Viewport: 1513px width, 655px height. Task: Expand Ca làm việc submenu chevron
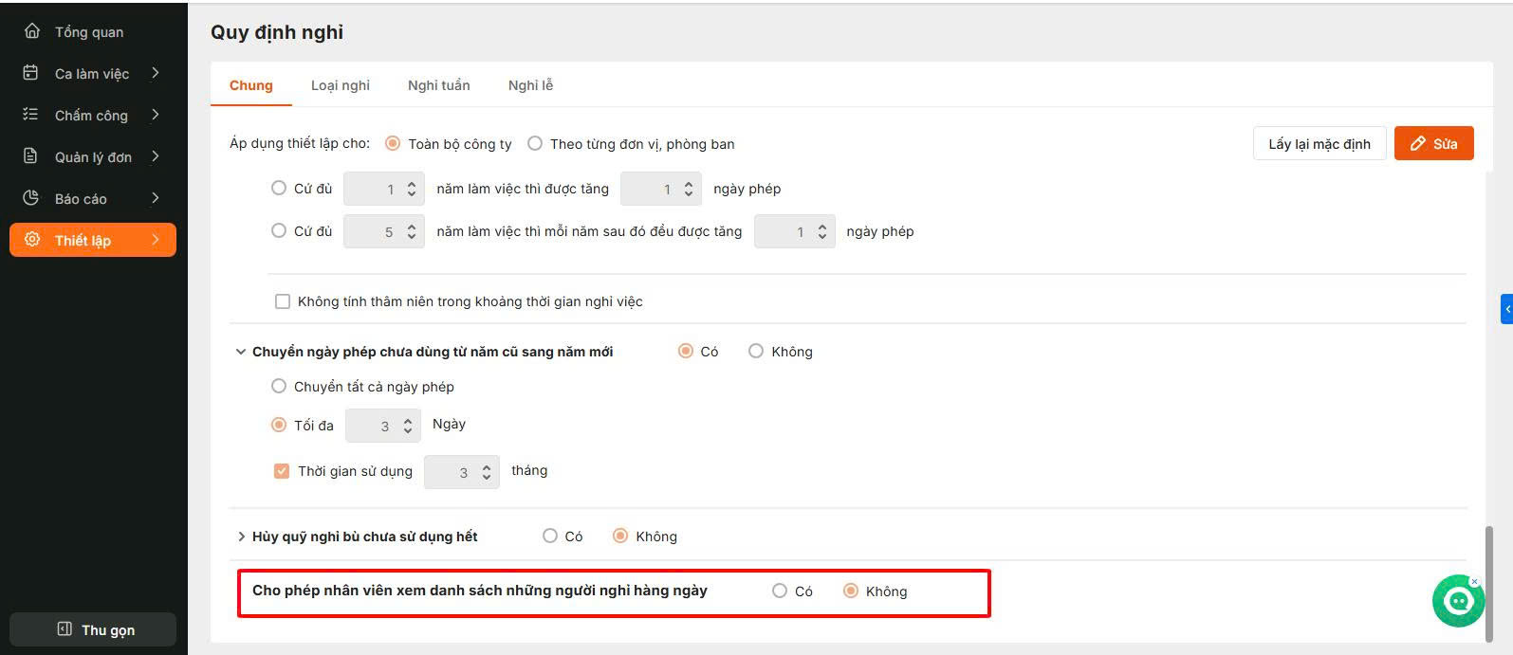156,73
